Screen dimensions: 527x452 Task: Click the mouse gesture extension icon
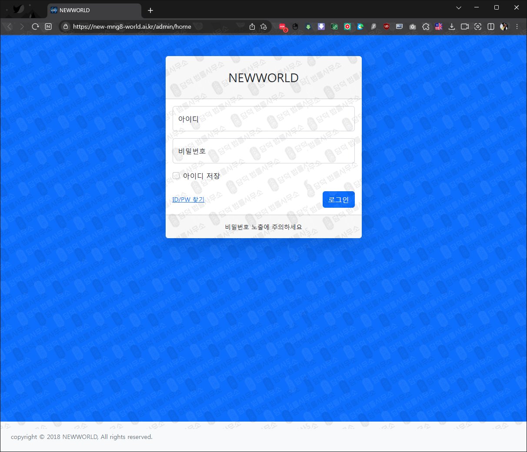(x=295, y=27)
